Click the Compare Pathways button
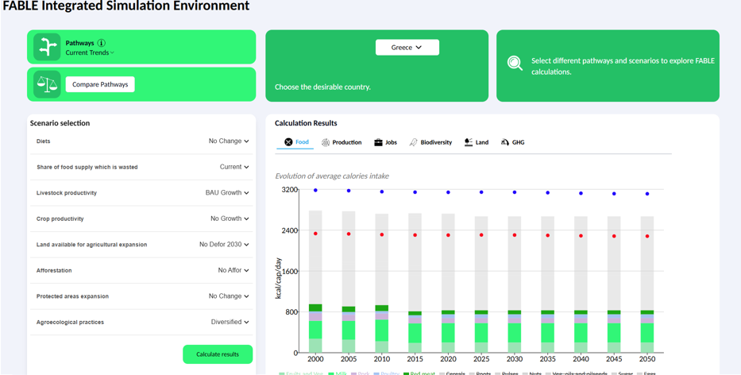 click(100, 84)
